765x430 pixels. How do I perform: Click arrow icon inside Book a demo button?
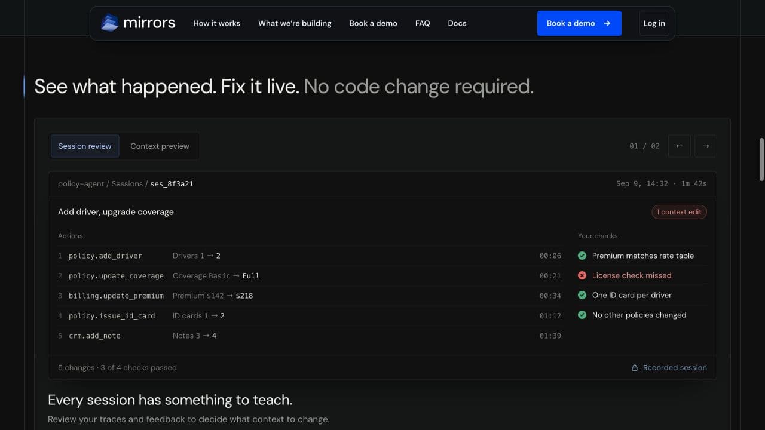607,23
